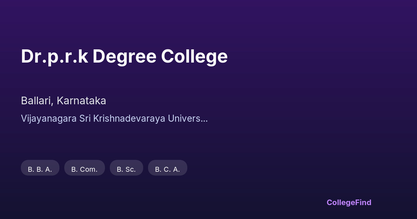This screenshot has width=417, height=219.
Task: Click the ellipsis ending the university name
Action: point(205,119)
